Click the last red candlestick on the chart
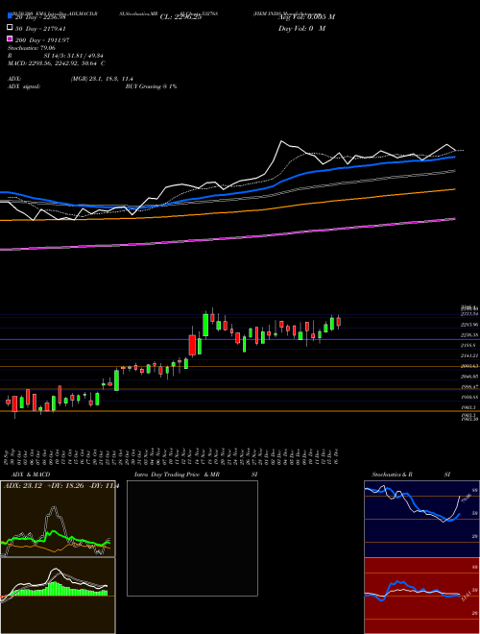Image resolution: width=480 pixels, height=634 pixels. pos(338,322)
